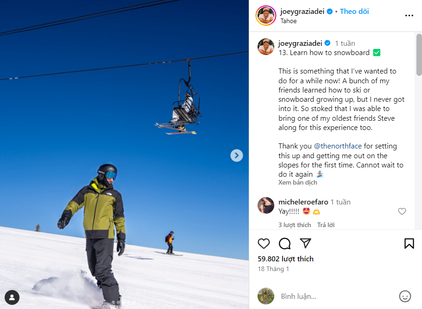View the 3 lượt thích on comment

pos(295,225)
